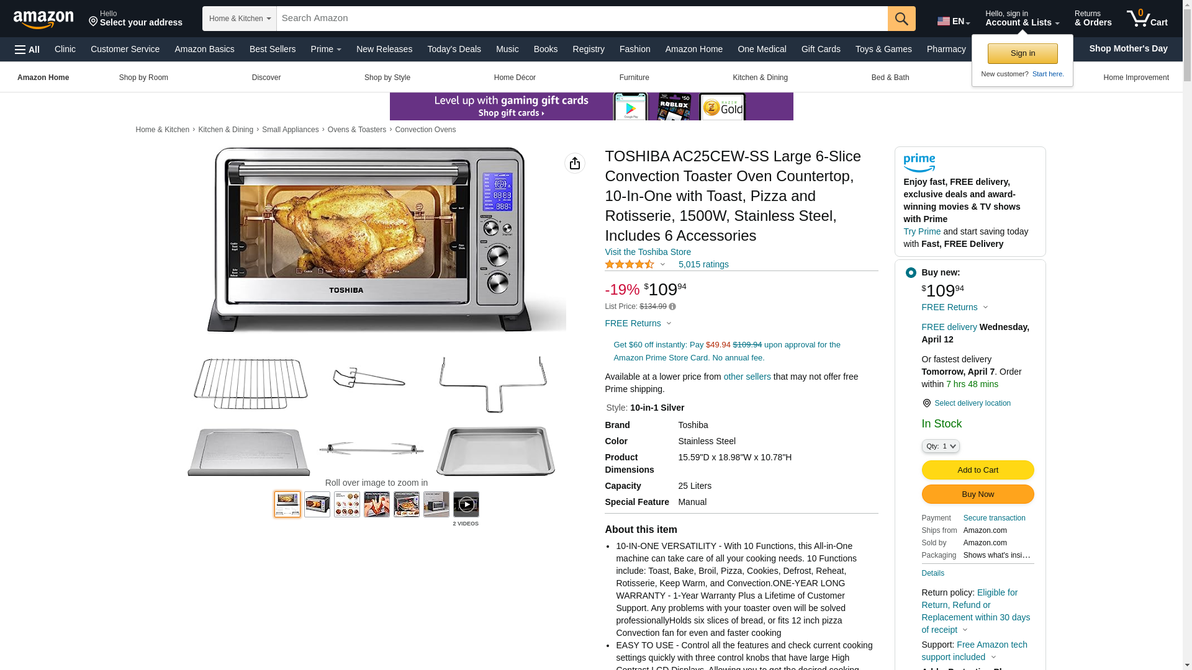
Task: Play the product video thumbnail
Action: click(466, 504)
